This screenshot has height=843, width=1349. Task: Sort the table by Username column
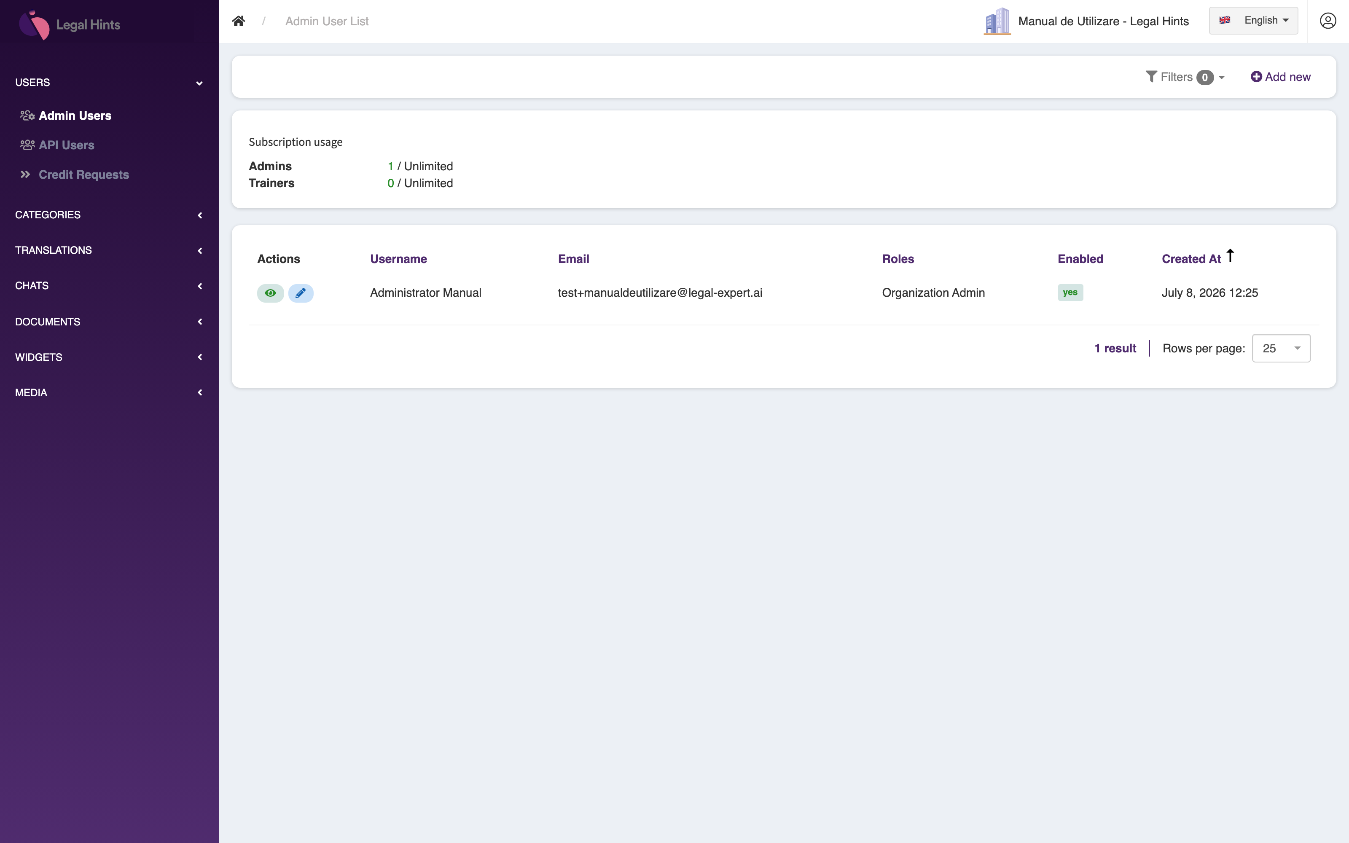point(398,259)
